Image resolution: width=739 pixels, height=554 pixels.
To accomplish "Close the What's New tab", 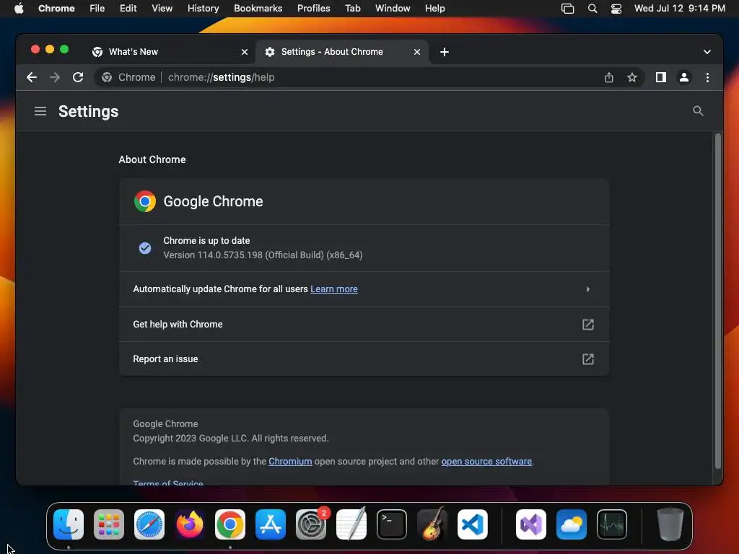I will coord(244,52).
